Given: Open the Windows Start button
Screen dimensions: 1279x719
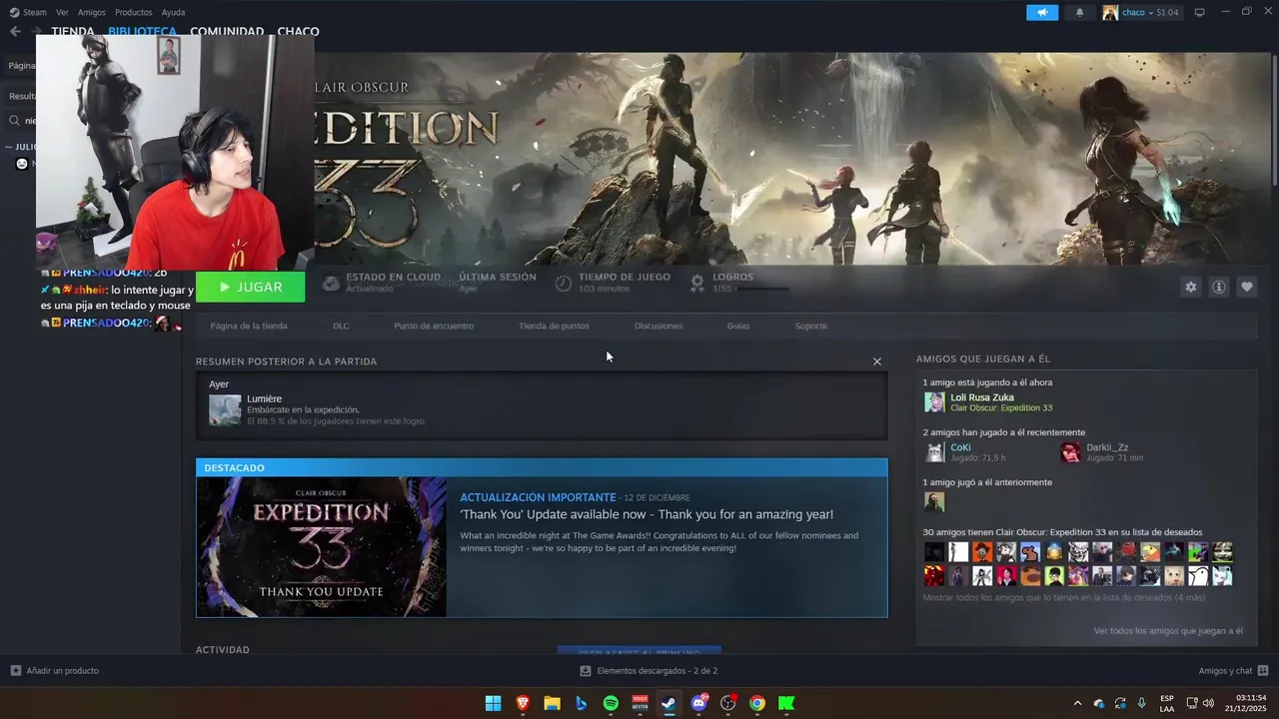Looking at the screenshot, I should pos(493,703).
